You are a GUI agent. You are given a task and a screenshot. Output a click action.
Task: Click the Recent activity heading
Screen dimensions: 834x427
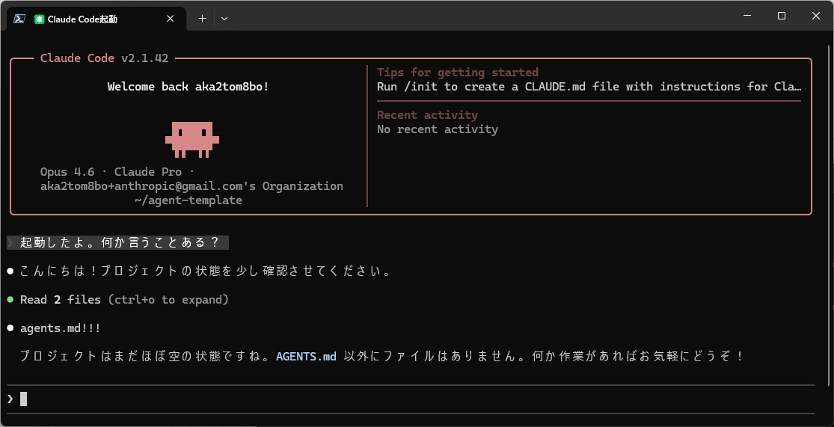(427, 115)
